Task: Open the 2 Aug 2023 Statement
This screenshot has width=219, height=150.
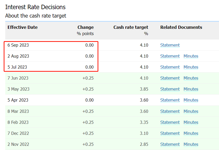Action: coord(170,56)
